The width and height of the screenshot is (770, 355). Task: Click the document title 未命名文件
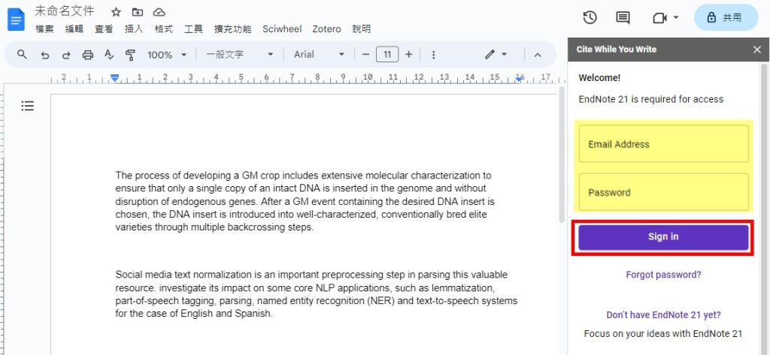(65, 12)
